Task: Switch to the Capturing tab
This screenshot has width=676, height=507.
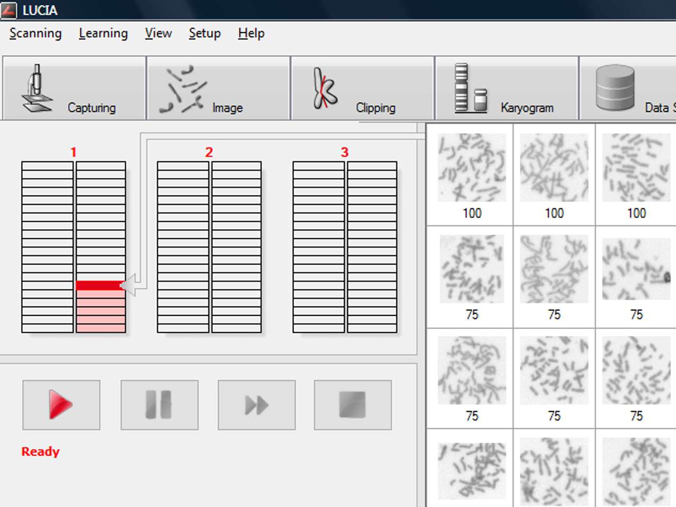Action: coord(74,88)
